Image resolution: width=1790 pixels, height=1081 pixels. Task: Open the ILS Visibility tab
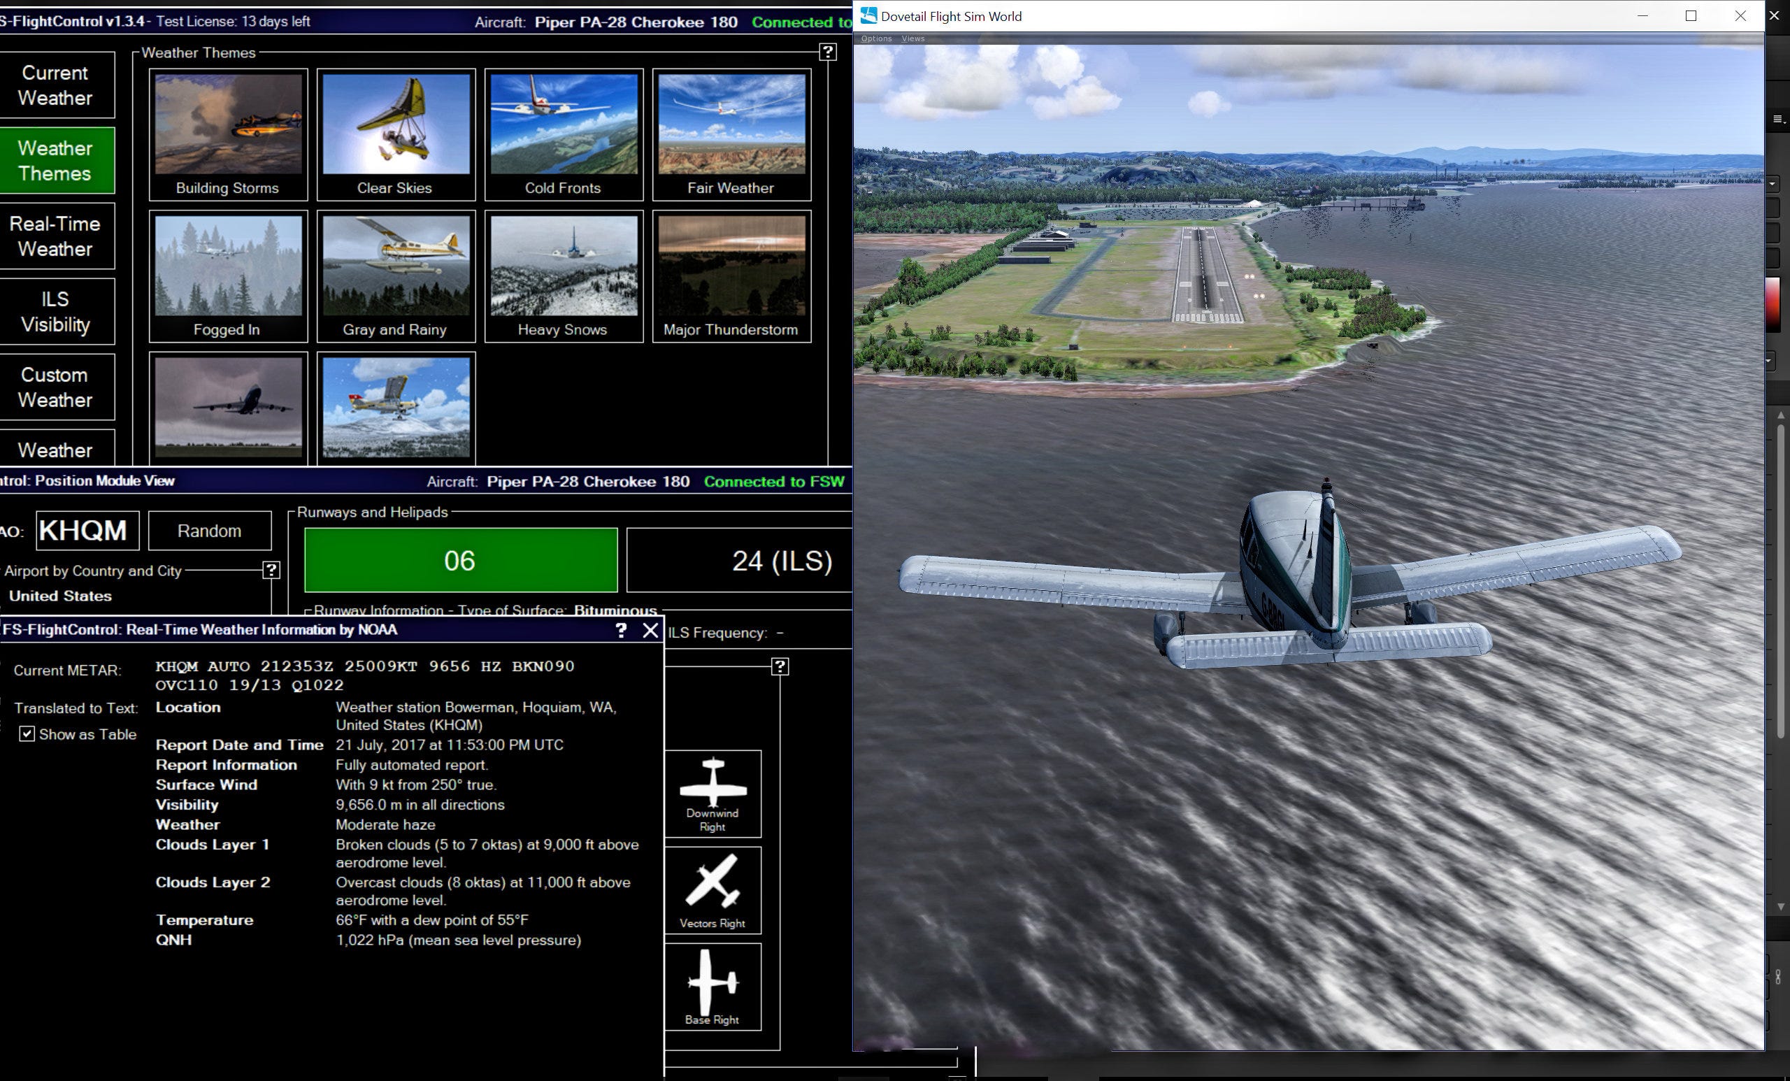(x=55, y=312)
